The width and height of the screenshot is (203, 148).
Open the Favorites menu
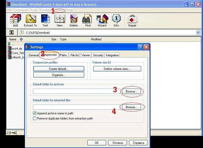pos(46,10)
